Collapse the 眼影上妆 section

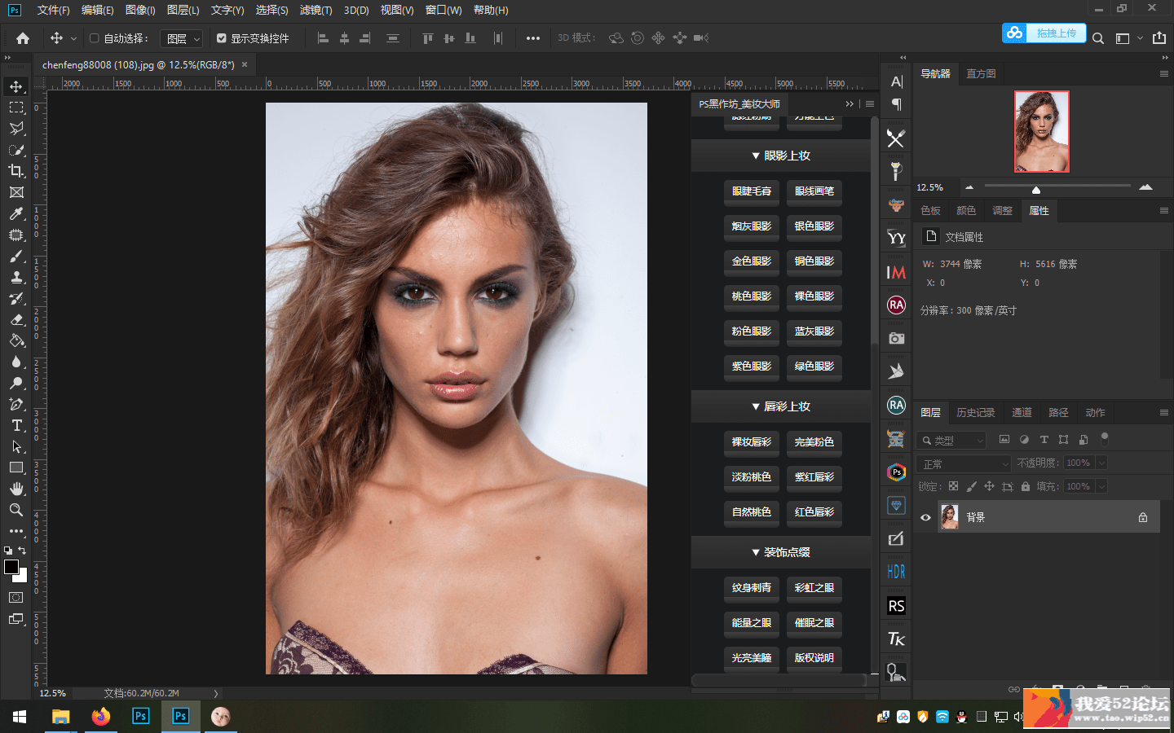pos(781,156)
